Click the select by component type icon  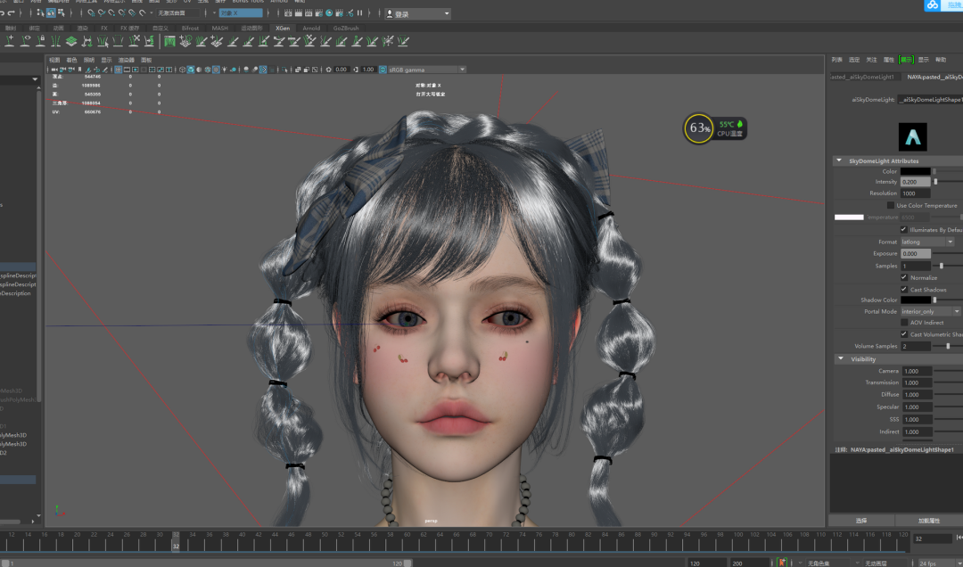[61, 12]
